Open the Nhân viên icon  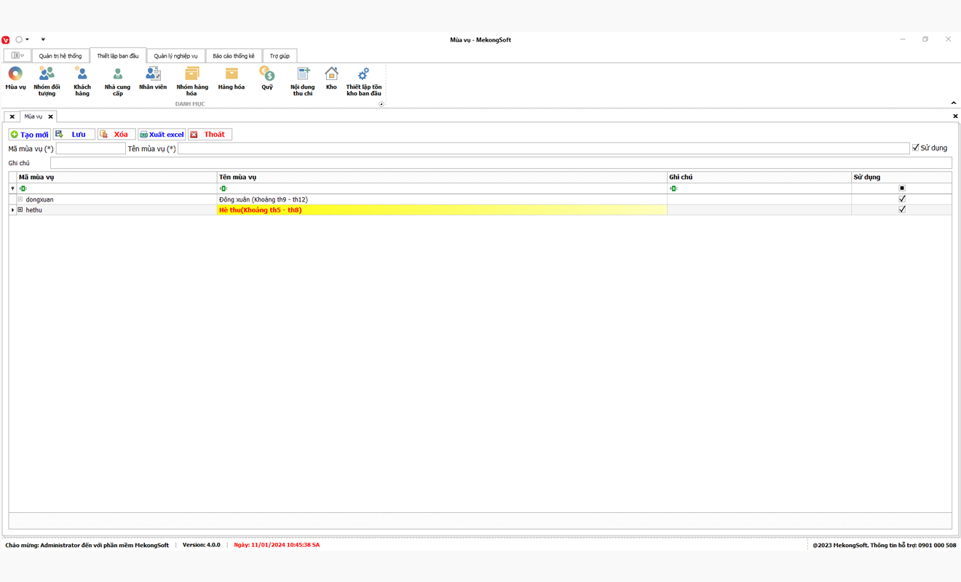[x=153, y=79]
